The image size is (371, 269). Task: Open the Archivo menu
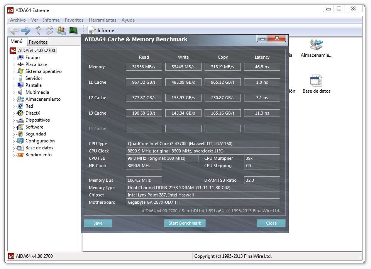pos(18,20)
